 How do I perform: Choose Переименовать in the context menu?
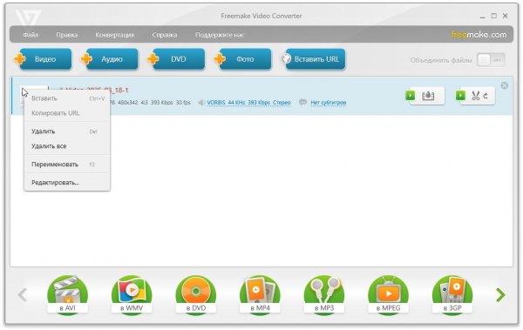pyautogui.click(x=67, y=165)
